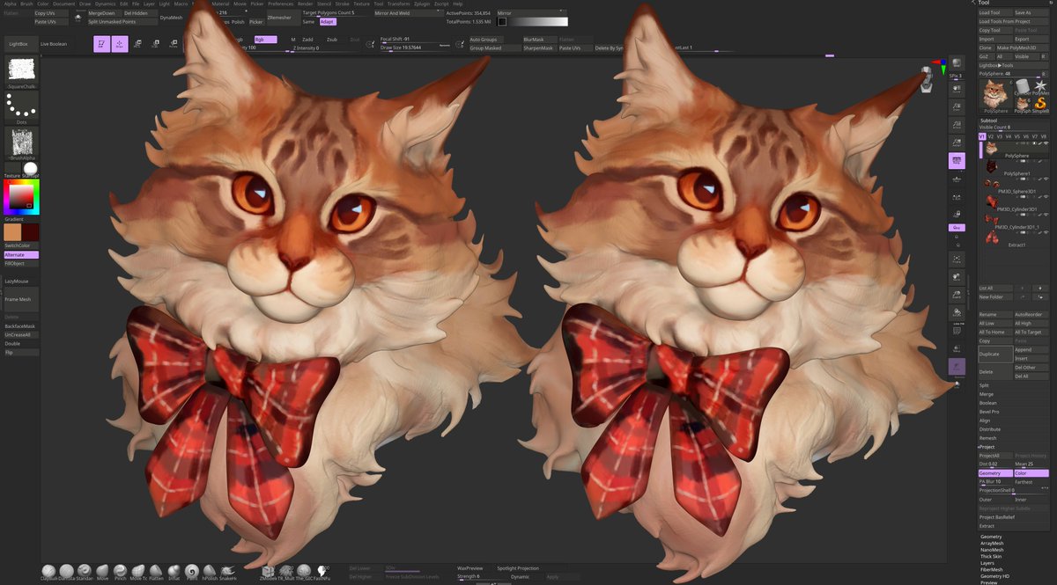Open the Mirror And Weld dropdown
Viewport: 1057px width, 585px height.
click(408, 13)
